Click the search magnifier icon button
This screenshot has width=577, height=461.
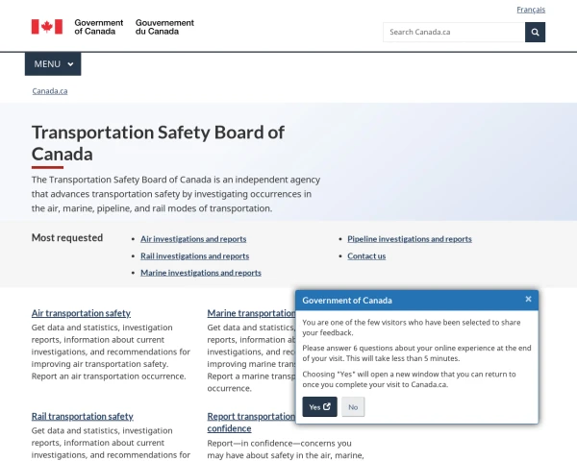pyautogui.click(x=535, y=33)
